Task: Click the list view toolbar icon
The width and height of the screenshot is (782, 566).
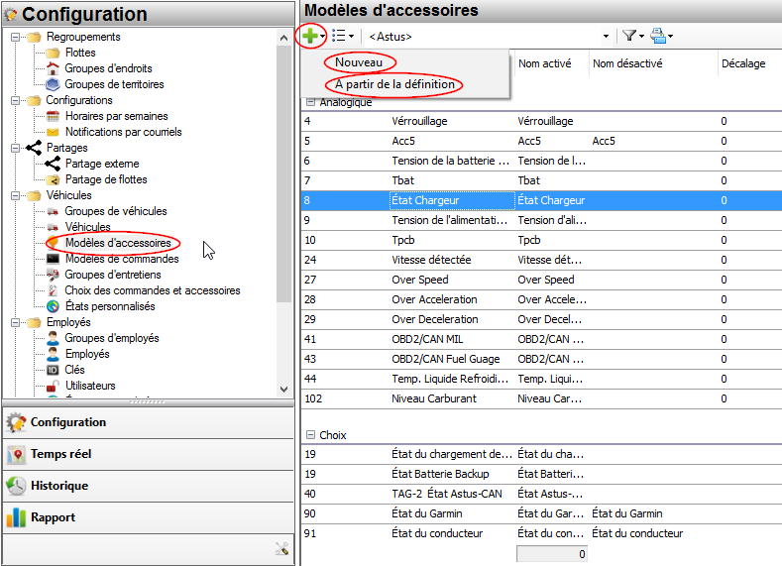Action: [x=339, y=36]
